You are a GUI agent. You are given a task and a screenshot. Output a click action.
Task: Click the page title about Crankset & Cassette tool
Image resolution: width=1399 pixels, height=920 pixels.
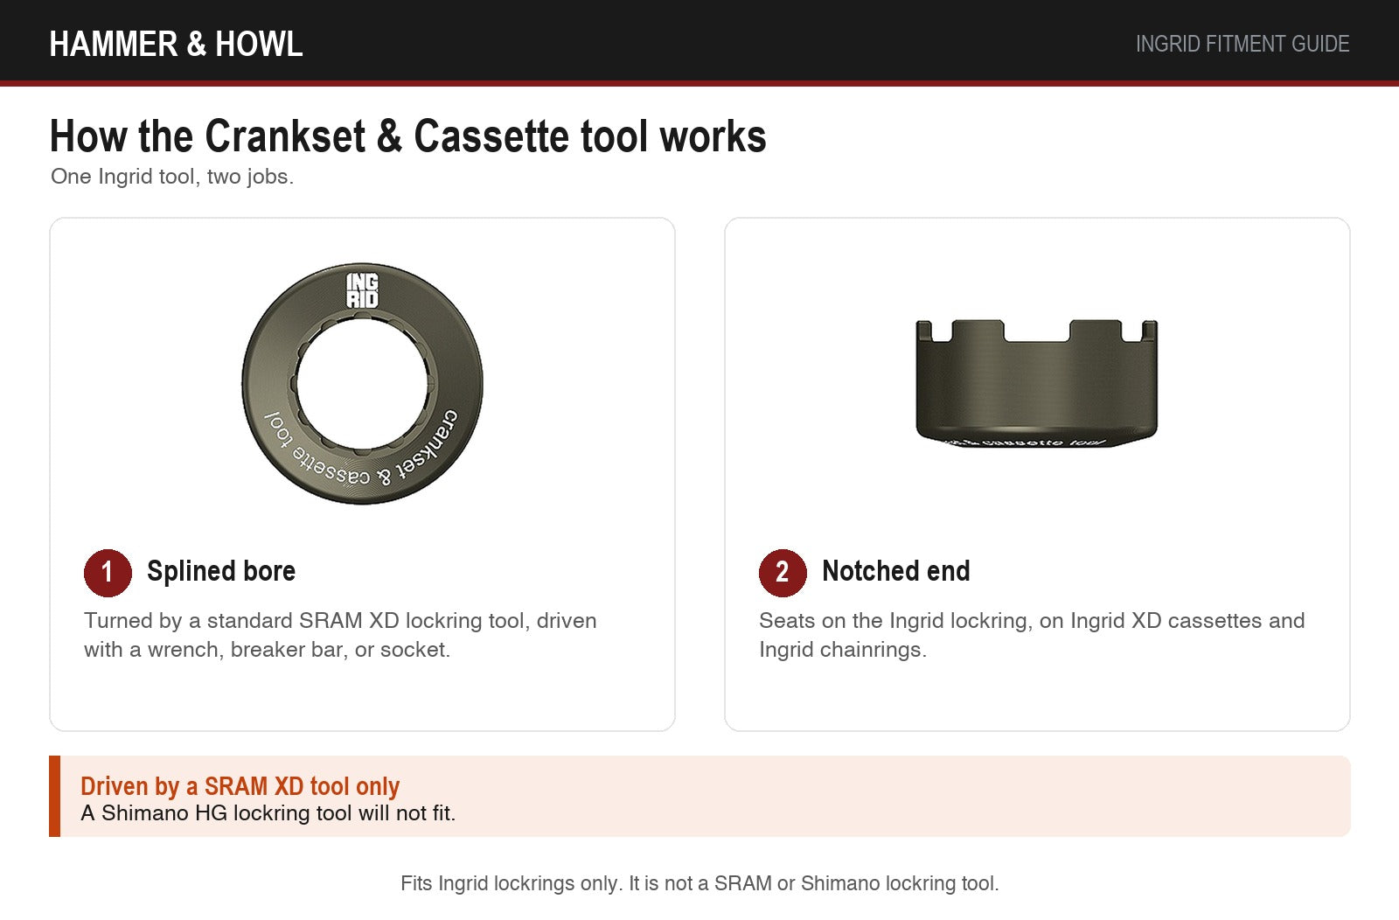[x=408, y=136]
